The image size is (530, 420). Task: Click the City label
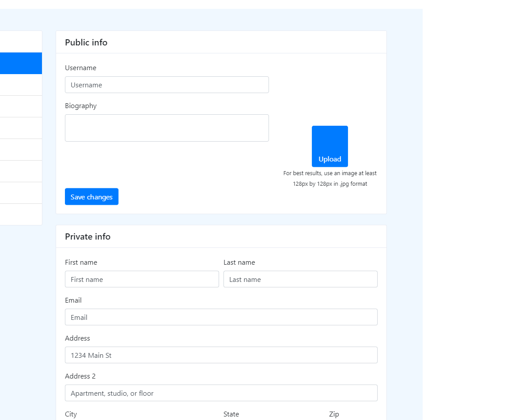71,414
